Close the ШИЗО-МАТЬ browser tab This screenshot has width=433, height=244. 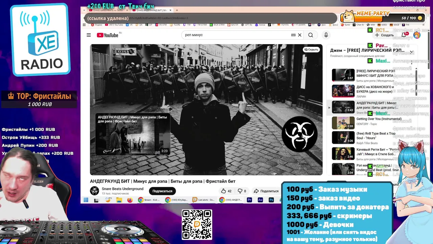coord(128,10)
